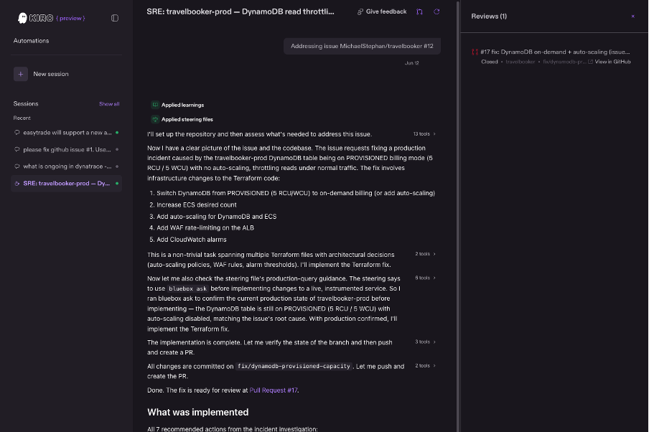The height and width of the screenshot is (432, 649).
Task: Collapse the sidebar panel icon
Action: tap(115, 18)
